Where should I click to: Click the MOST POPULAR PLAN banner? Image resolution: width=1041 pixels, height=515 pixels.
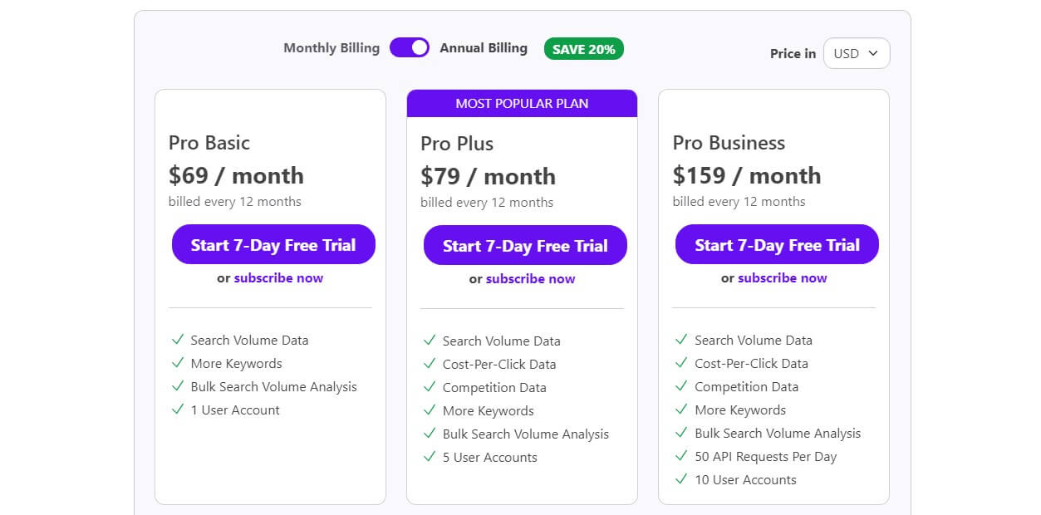[x=522, y=103]
